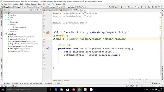
Task: Open the VCS menu
Action: click(53, 4)
